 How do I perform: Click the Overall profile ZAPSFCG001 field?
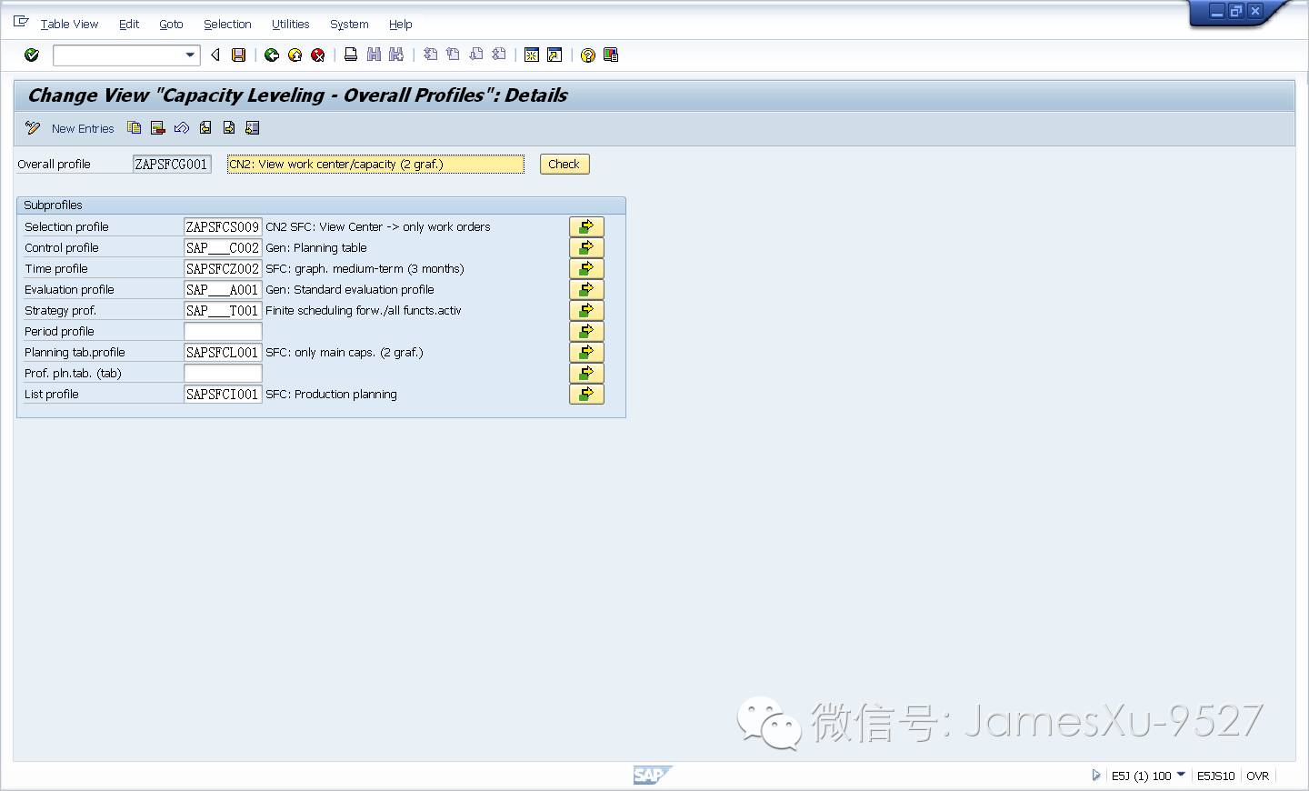point(172,165)
